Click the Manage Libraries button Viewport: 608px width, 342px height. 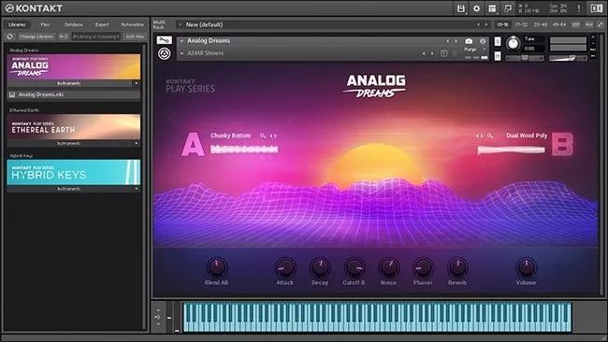coord(36,36)
